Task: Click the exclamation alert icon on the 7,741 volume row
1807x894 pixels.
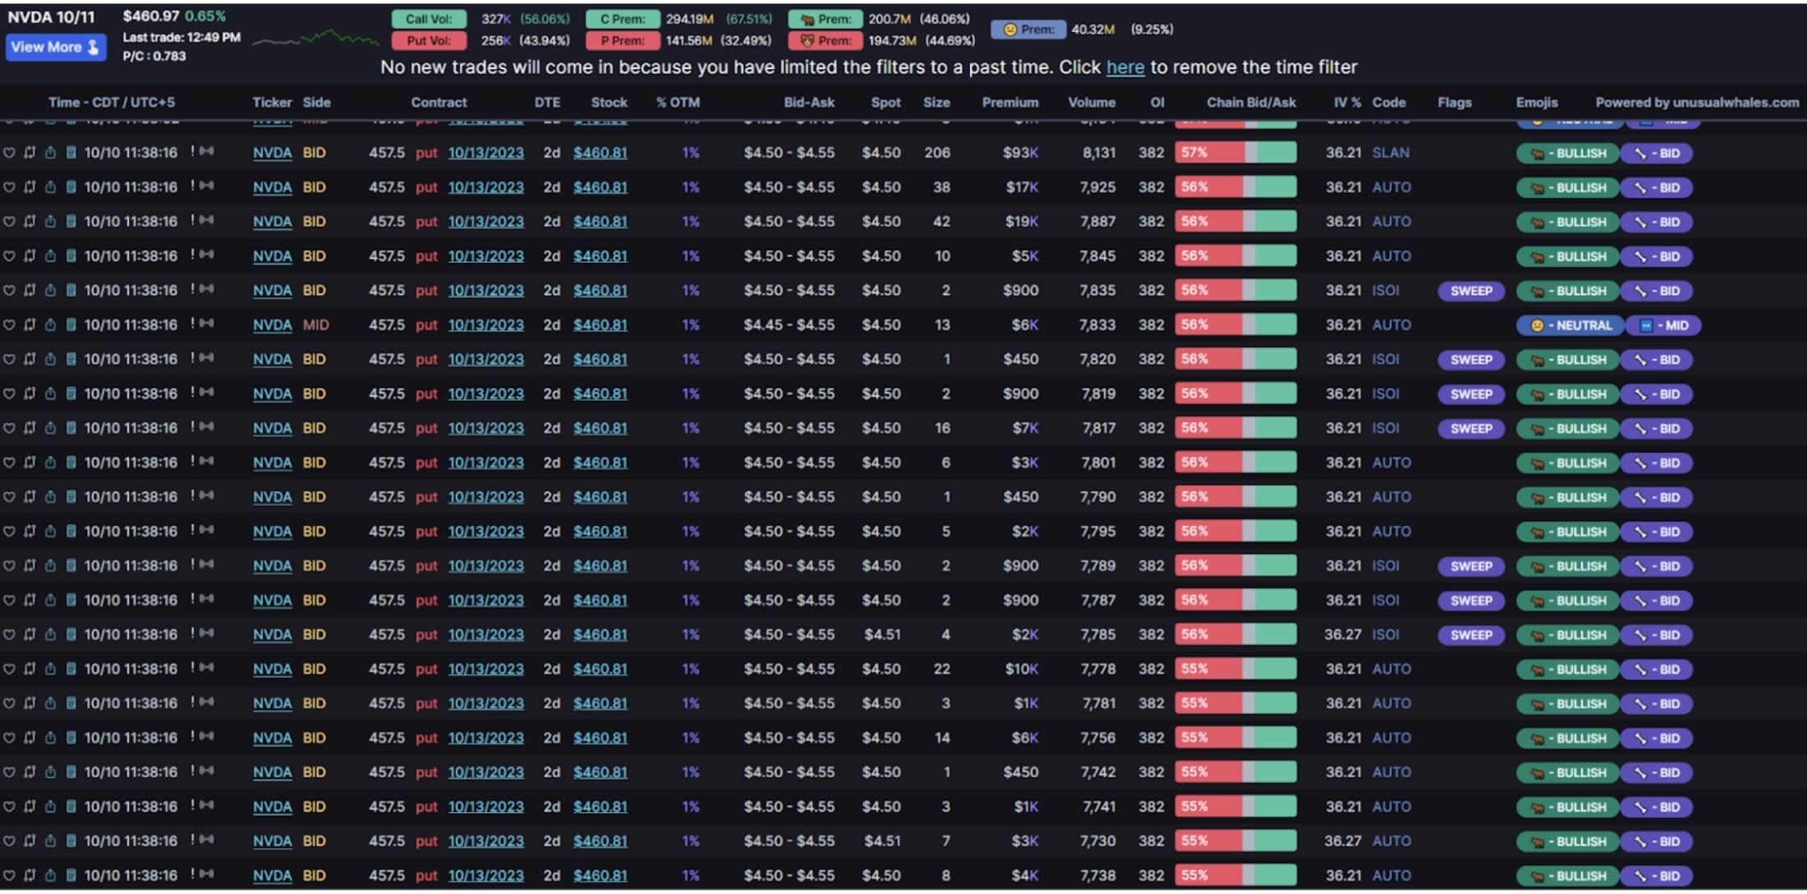Action: pyautogui.click(x=193, y=805)
